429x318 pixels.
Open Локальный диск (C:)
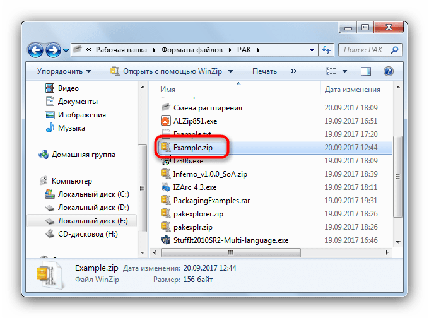tap(93, 194)
